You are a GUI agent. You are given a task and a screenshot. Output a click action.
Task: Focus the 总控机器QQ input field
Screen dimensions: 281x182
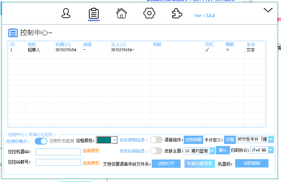[58, 152]
